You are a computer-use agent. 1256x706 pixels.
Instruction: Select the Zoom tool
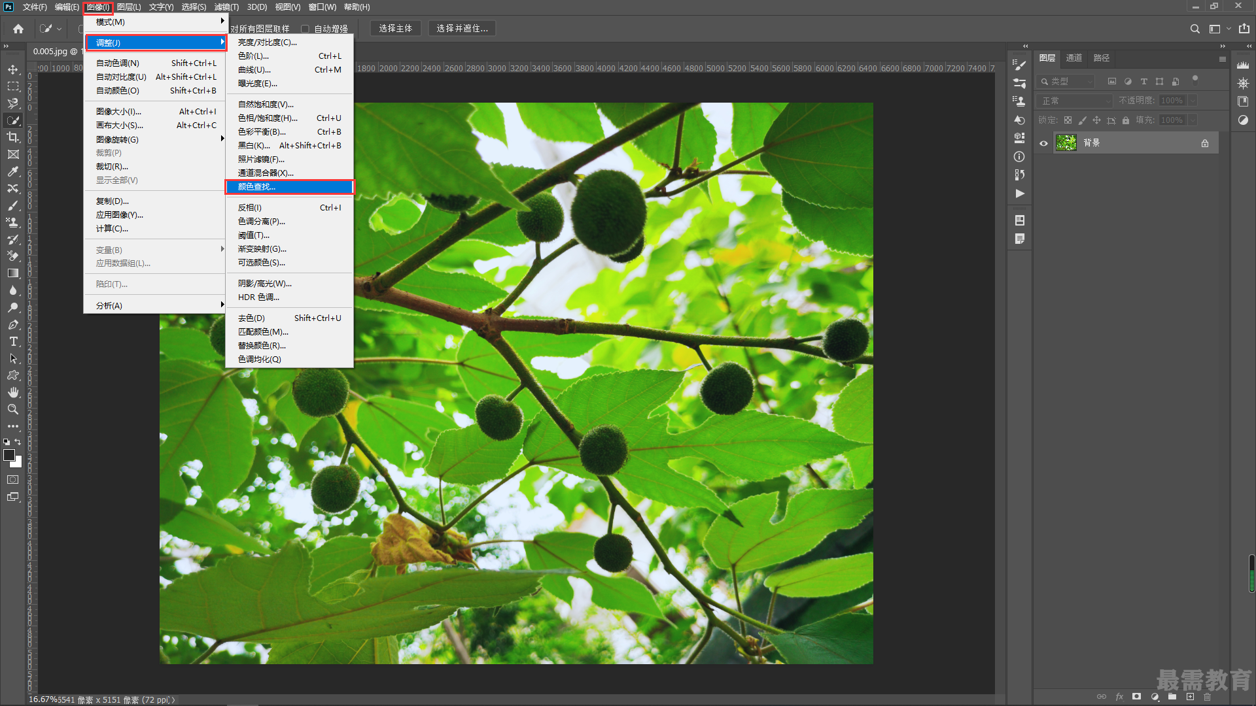tap(13, 409)
